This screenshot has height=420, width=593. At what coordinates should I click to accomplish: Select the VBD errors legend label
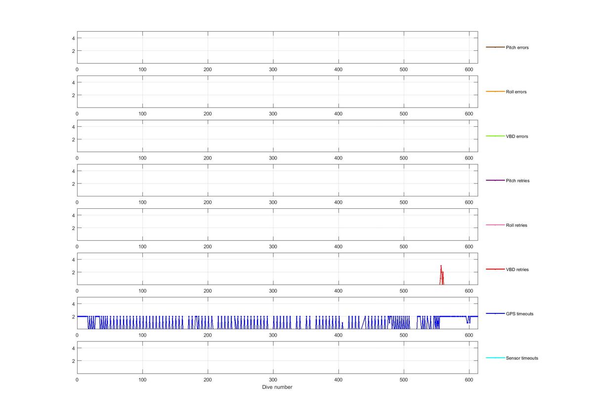point(517,136)
